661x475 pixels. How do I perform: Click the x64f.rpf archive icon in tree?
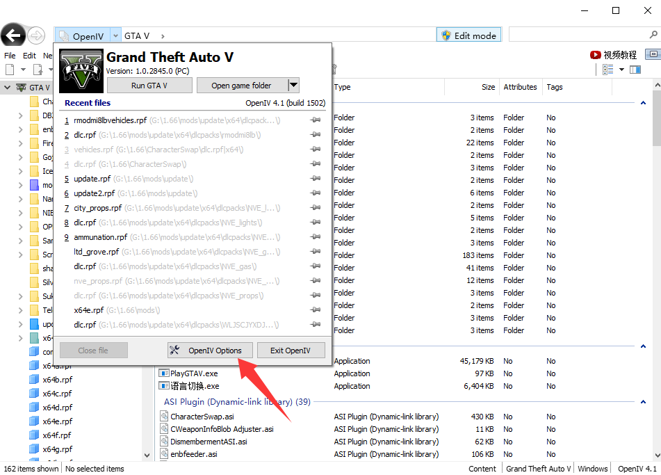[x=34, y=435]
